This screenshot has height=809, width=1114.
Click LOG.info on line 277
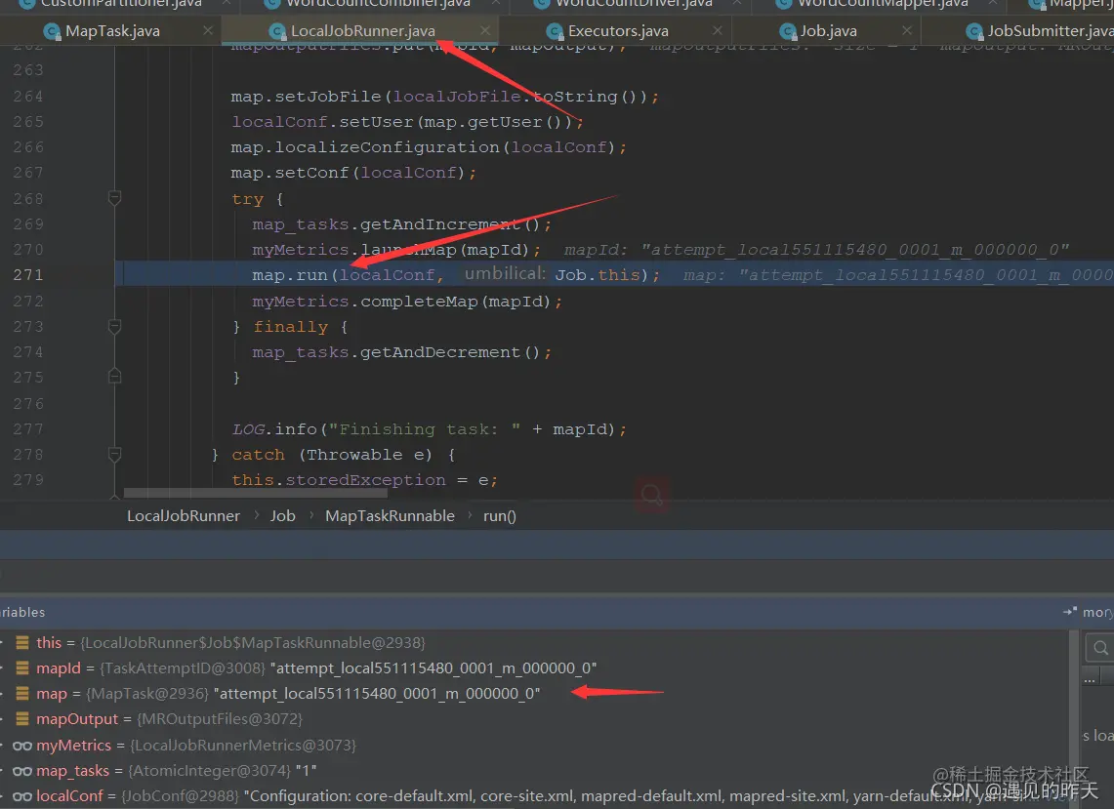pyautogui.click(x=274, y=429)
